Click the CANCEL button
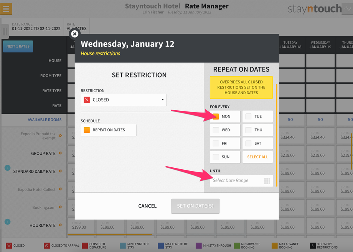The image size is (353, 252). [x=147, y=206]
